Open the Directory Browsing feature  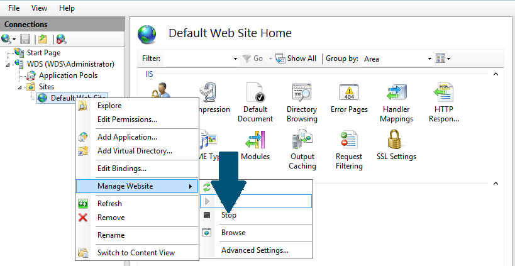[x=302, y=103]
